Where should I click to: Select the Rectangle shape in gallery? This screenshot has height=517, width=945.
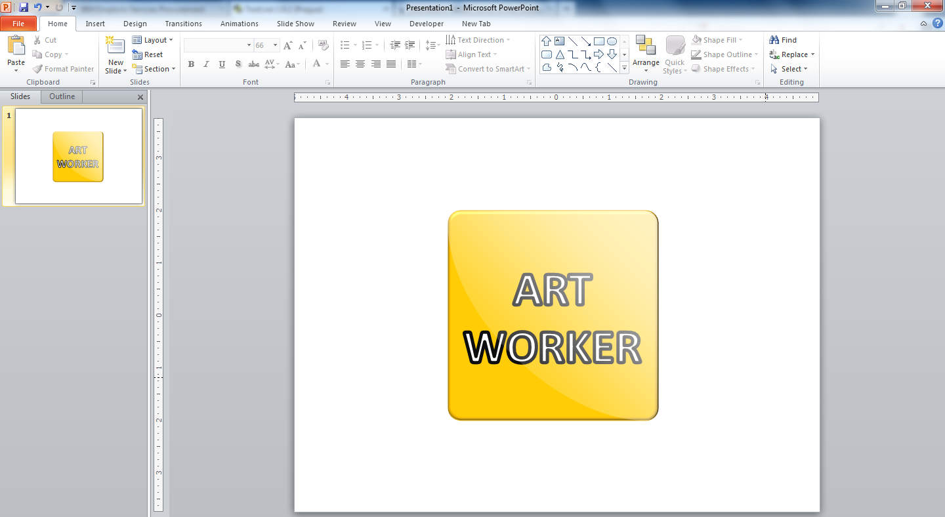pyautogui.click(x=598, y=41)
